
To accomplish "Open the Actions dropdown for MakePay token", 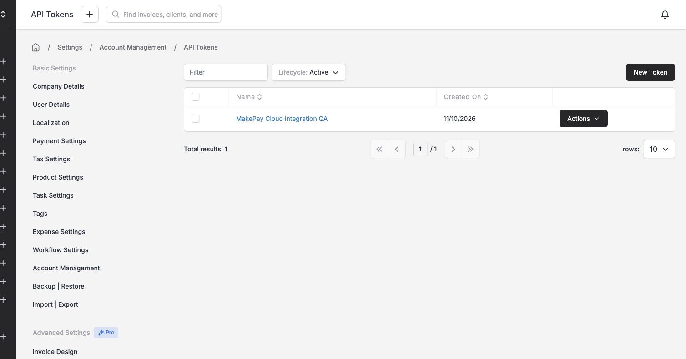I will (x=583, y=119).
